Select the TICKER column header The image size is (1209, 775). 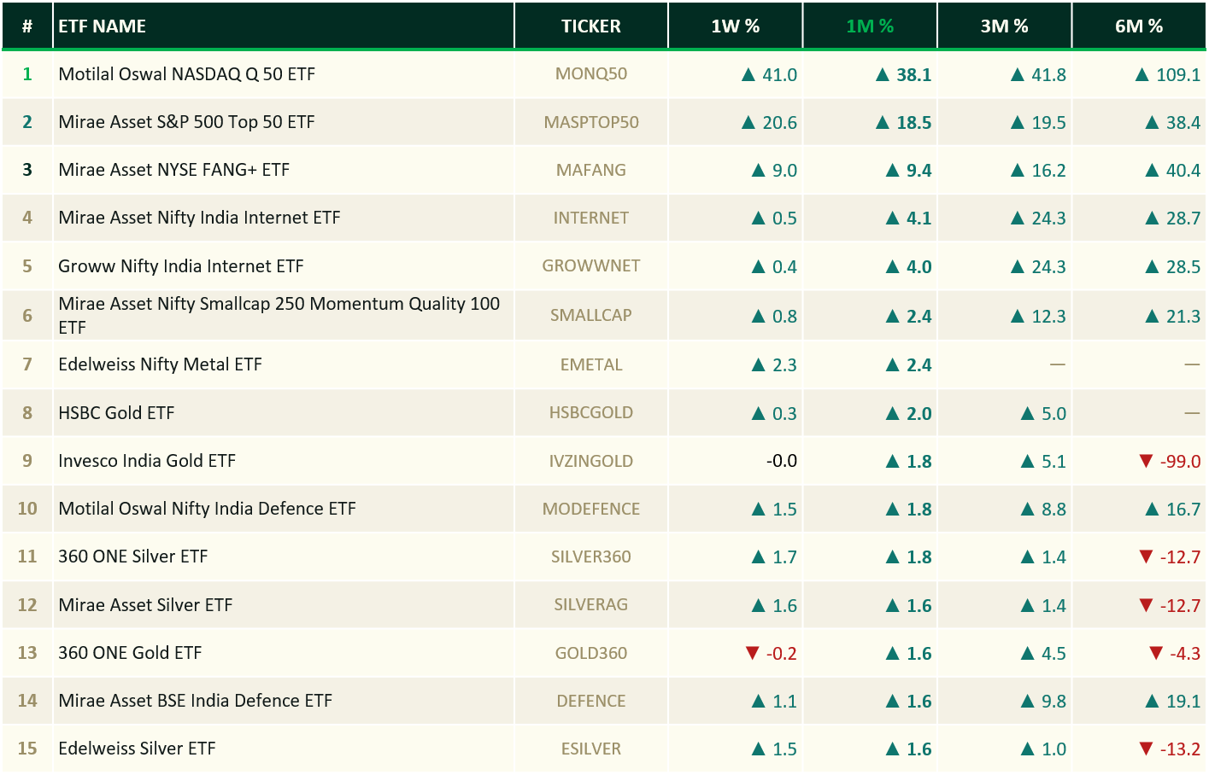(x=591, y=26)
